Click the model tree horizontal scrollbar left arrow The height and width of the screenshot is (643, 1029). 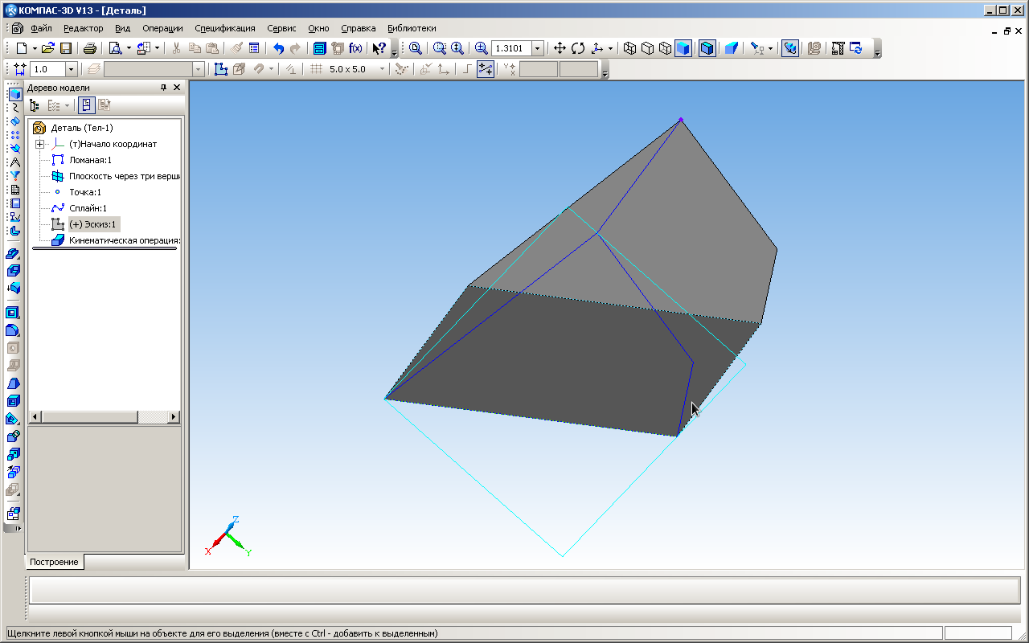[x=35, y=417]
